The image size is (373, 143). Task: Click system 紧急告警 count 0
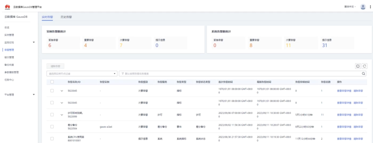pos(215,45)
